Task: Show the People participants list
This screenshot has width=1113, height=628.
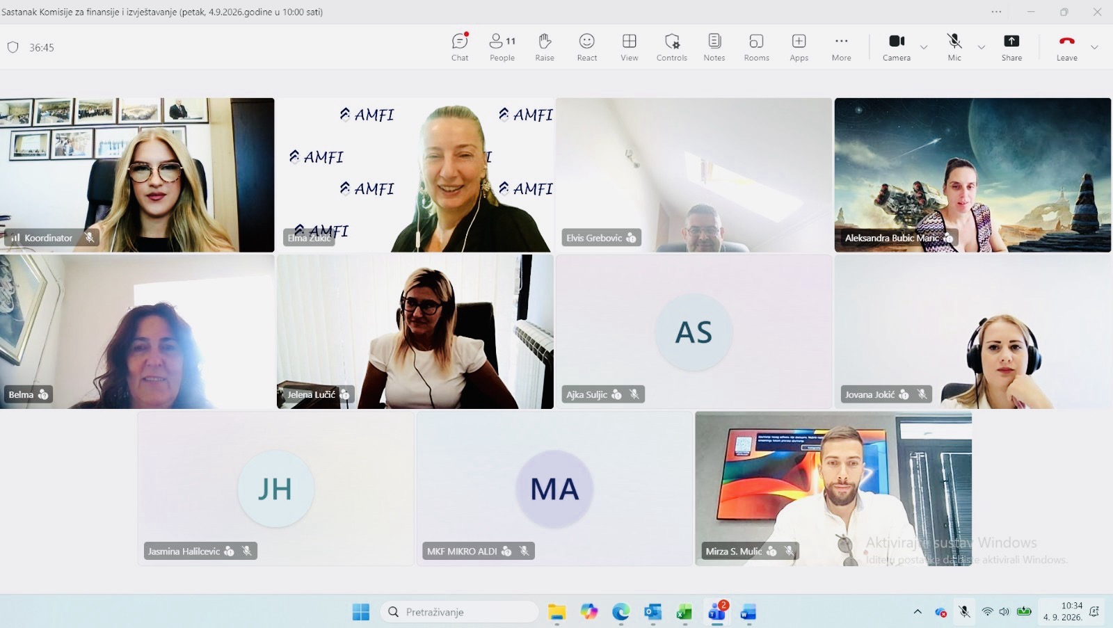Action: point(502,47)
